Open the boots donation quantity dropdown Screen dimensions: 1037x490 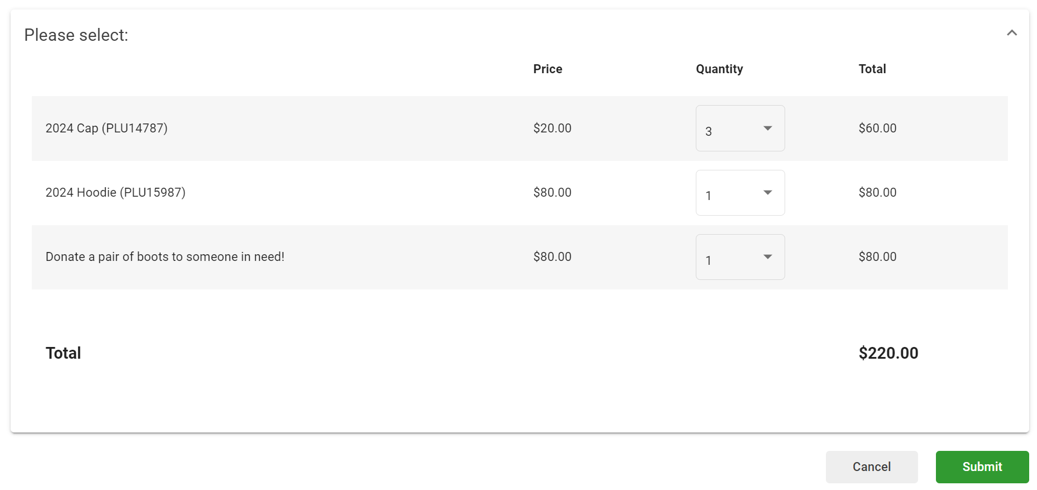[x=740, y=257]
